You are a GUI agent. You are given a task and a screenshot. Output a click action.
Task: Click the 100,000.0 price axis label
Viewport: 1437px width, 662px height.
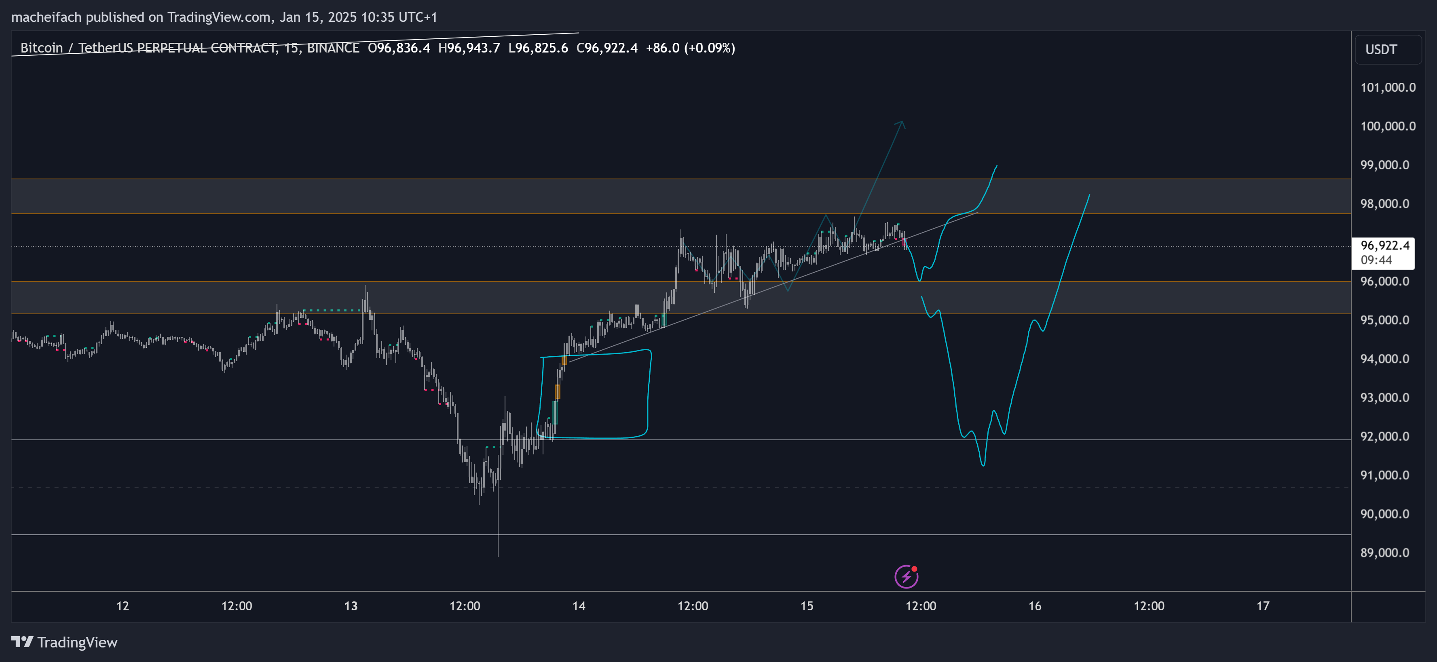(x=1387, y=126)
